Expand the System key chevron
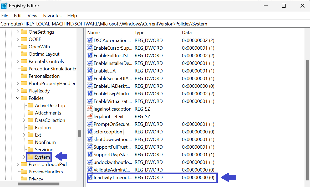310x187 pixels. 24,157
